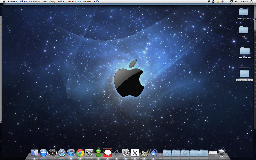Screen dimensions: 256x160
Task: Click the webcam-shaped menu bar icon
Action: [213, 2]
